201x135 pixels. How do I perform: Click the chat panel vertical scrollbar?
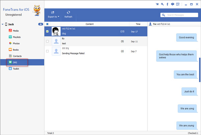200,70
